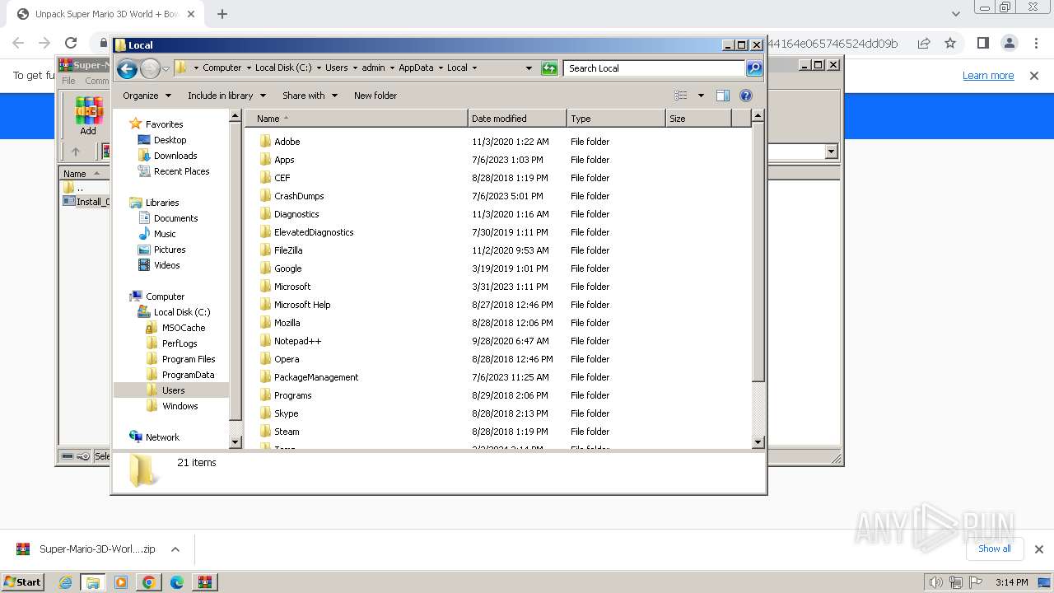Click the blue Help icon
This screenshot has width=1054, height=593.
coord(746,96)
